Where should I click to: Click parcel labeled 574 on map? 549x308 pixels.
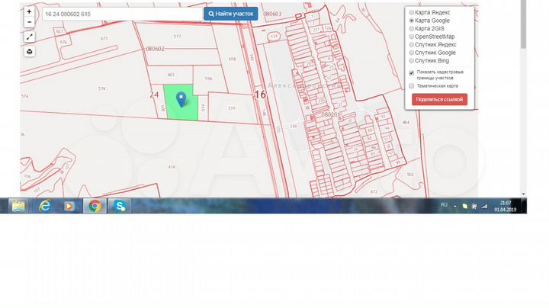coord(101,89)
